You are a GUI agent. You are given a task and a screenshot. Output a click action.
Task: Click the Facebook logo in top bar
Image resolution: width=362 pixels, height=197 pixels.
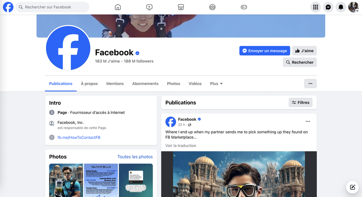(8, 7)
